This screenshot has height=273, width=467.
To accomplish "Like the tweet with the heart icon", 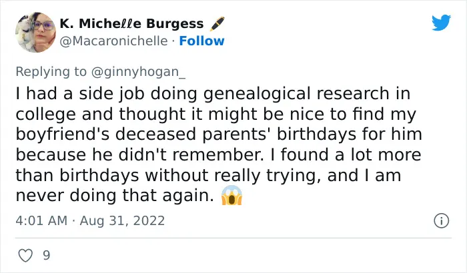I will [x=25, y=256].
